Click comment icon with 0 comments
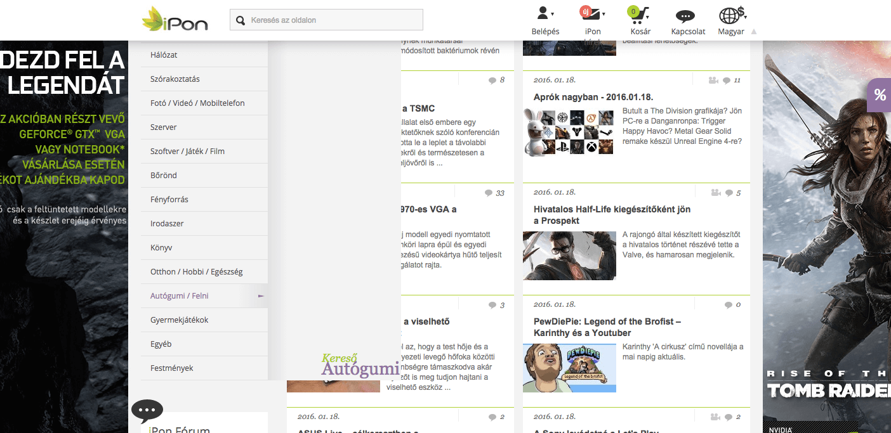Viewport: 891px width, 433px height. point(729,306)
